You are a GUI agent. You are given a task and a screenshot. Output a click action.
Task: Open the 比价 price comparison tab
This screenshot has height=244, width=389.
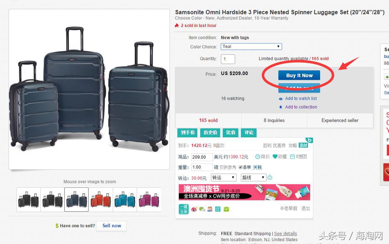(x=231, y=133)
